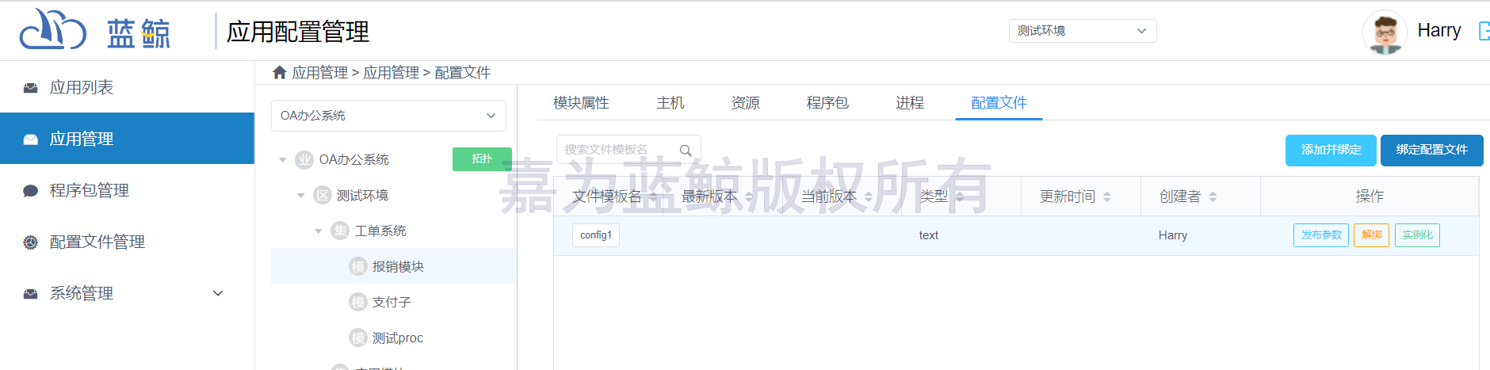
Task: Click Harry's user avatar
Action: pos(1384,32)
